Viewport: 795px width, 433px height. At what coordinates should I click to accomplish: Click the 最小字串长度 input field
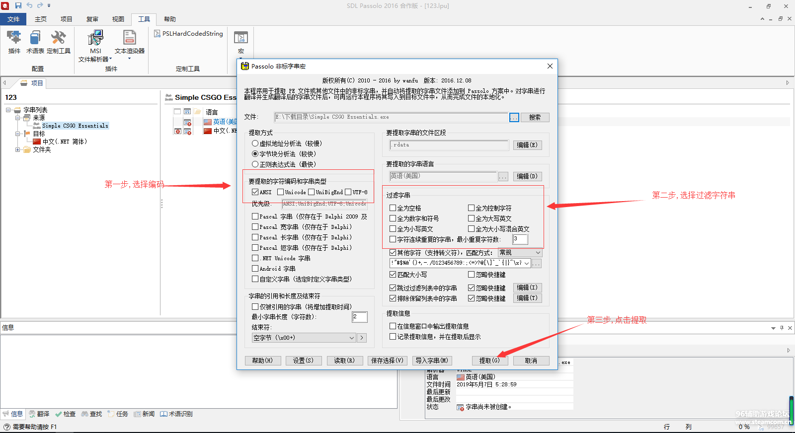point(360,317)
